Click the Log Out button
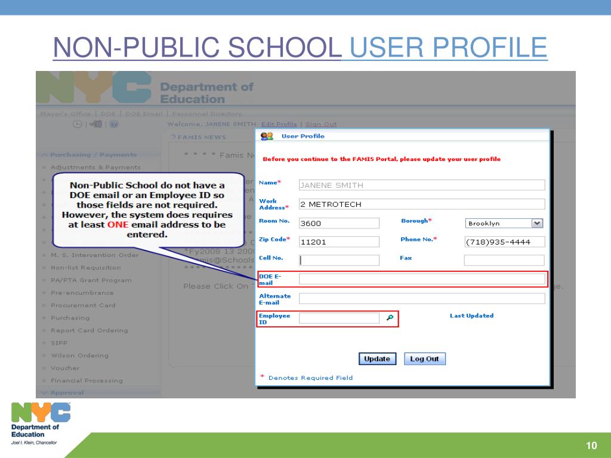 click(x=424, y=358)
